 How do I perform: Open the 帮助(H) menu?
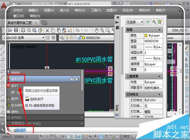point(35,16)
